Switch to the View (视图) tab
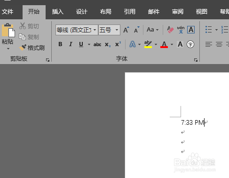This screenshot has height=178, width=229. [x=202, y=12]
